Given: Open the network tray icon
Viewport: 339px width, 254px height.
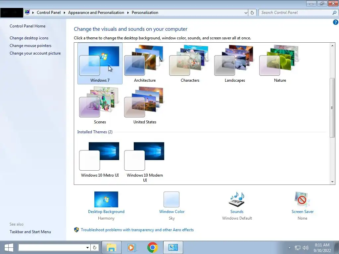Looking at the screenshot, I should click(298, 248).
